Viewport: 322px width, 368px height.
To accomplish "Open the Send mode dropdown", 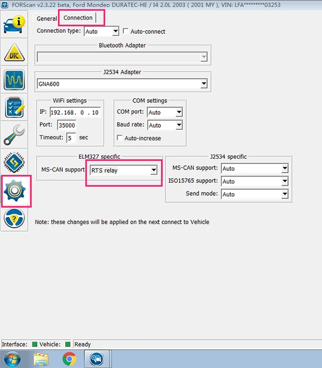I will 254,194.
